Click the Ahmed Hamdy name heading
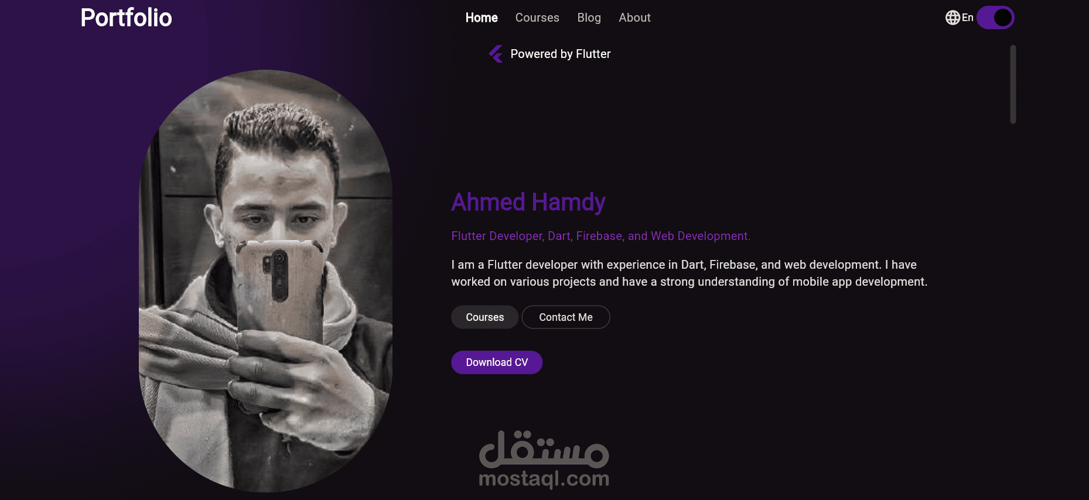This screenshot has height=500, width=1089. click(528, 202)
